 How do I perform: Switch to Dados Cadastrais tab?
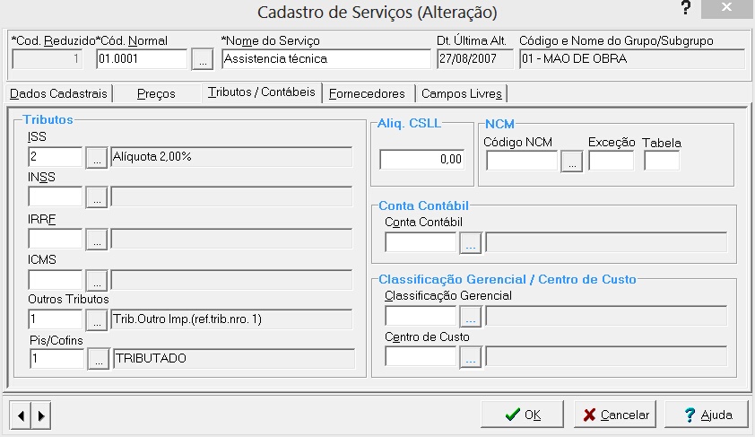pyautogui.click(x=59, y=93)
